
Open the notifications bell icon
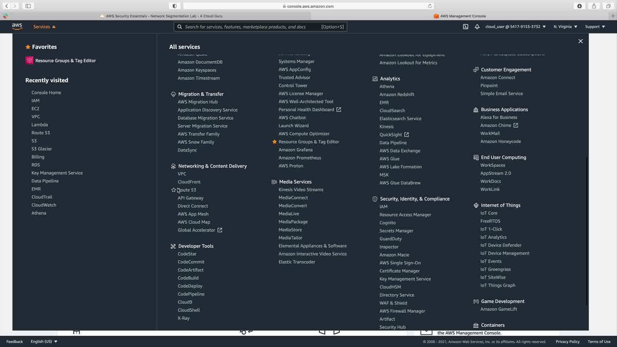[x=477, y=27]
